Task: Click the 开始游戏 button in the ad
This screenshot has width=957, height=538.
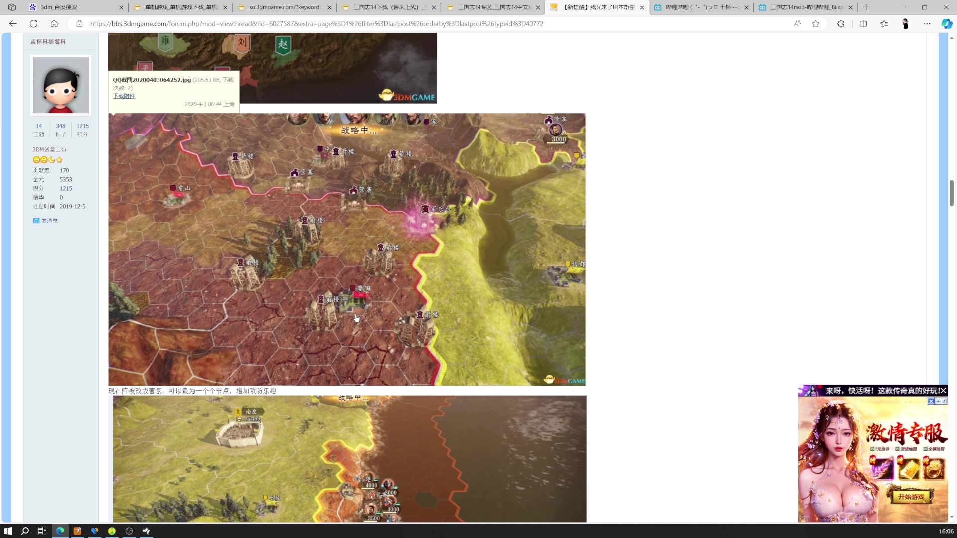Action: [911, 497]
